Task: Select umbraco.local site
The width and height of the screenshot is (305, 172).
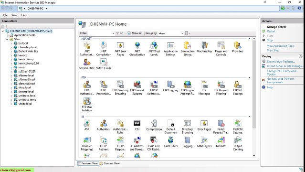Action: coord(27,96)
